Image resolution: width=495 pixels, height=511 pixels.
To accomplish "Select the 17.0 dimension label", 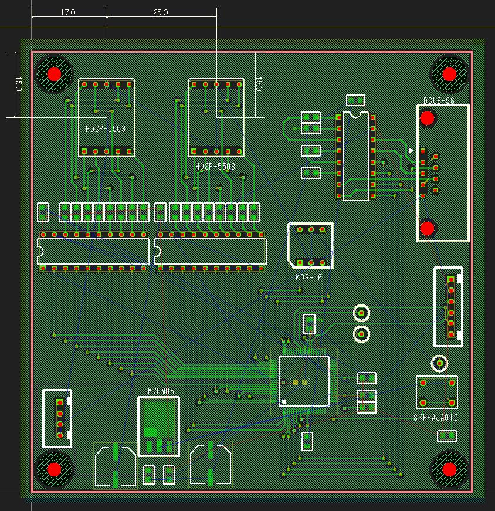I will pos(68,12).
